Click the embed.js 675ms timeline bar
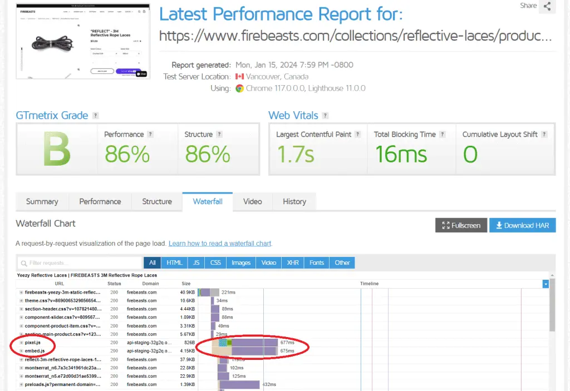The height and width of the screenshot is (391, 570). (244, 351)
